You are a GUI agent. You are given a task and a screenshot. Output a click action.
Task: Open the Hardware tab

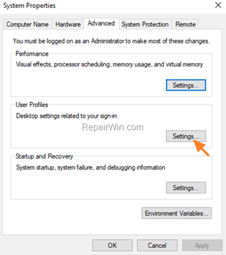[68, 24]
